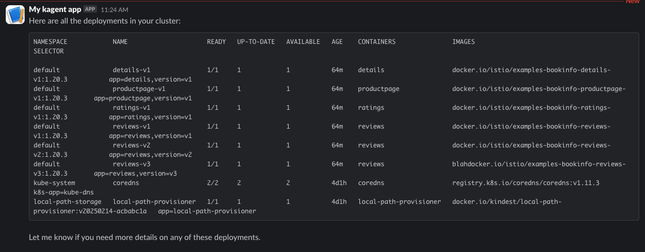Click the productpage-v1 deployment name

pyautogui.click(x=139, y=89)
